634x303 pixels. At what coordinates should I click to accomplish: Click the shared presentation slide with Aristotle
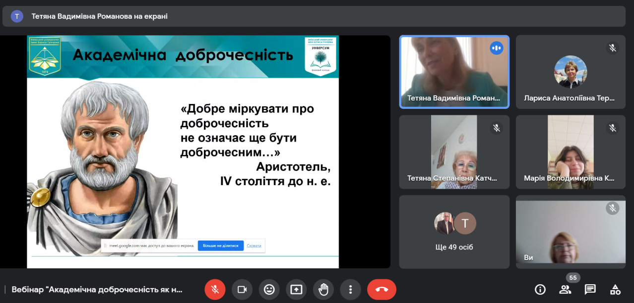(183, 152)
